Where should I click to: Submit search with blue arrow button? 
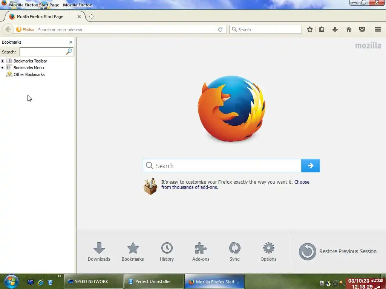311,166
